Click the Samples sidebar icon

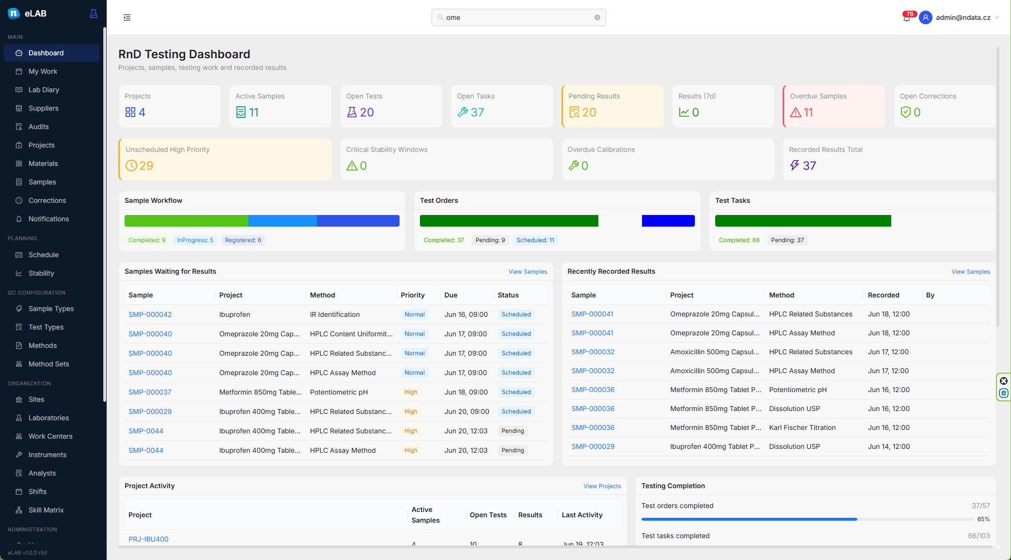click(19, 182)
